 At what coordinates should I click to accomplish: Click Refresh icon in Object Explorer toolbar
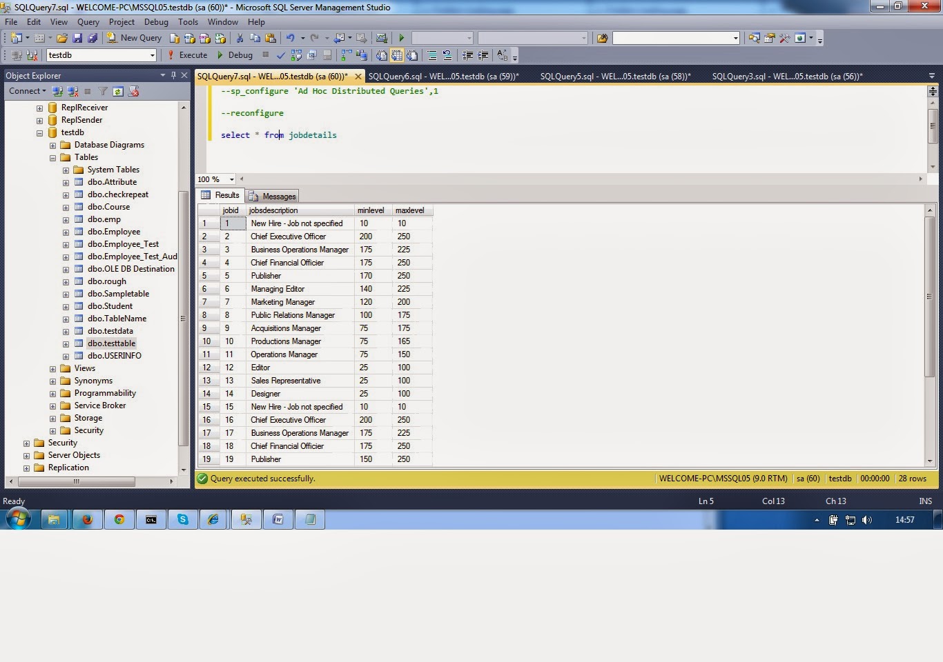tap(118, 91)
